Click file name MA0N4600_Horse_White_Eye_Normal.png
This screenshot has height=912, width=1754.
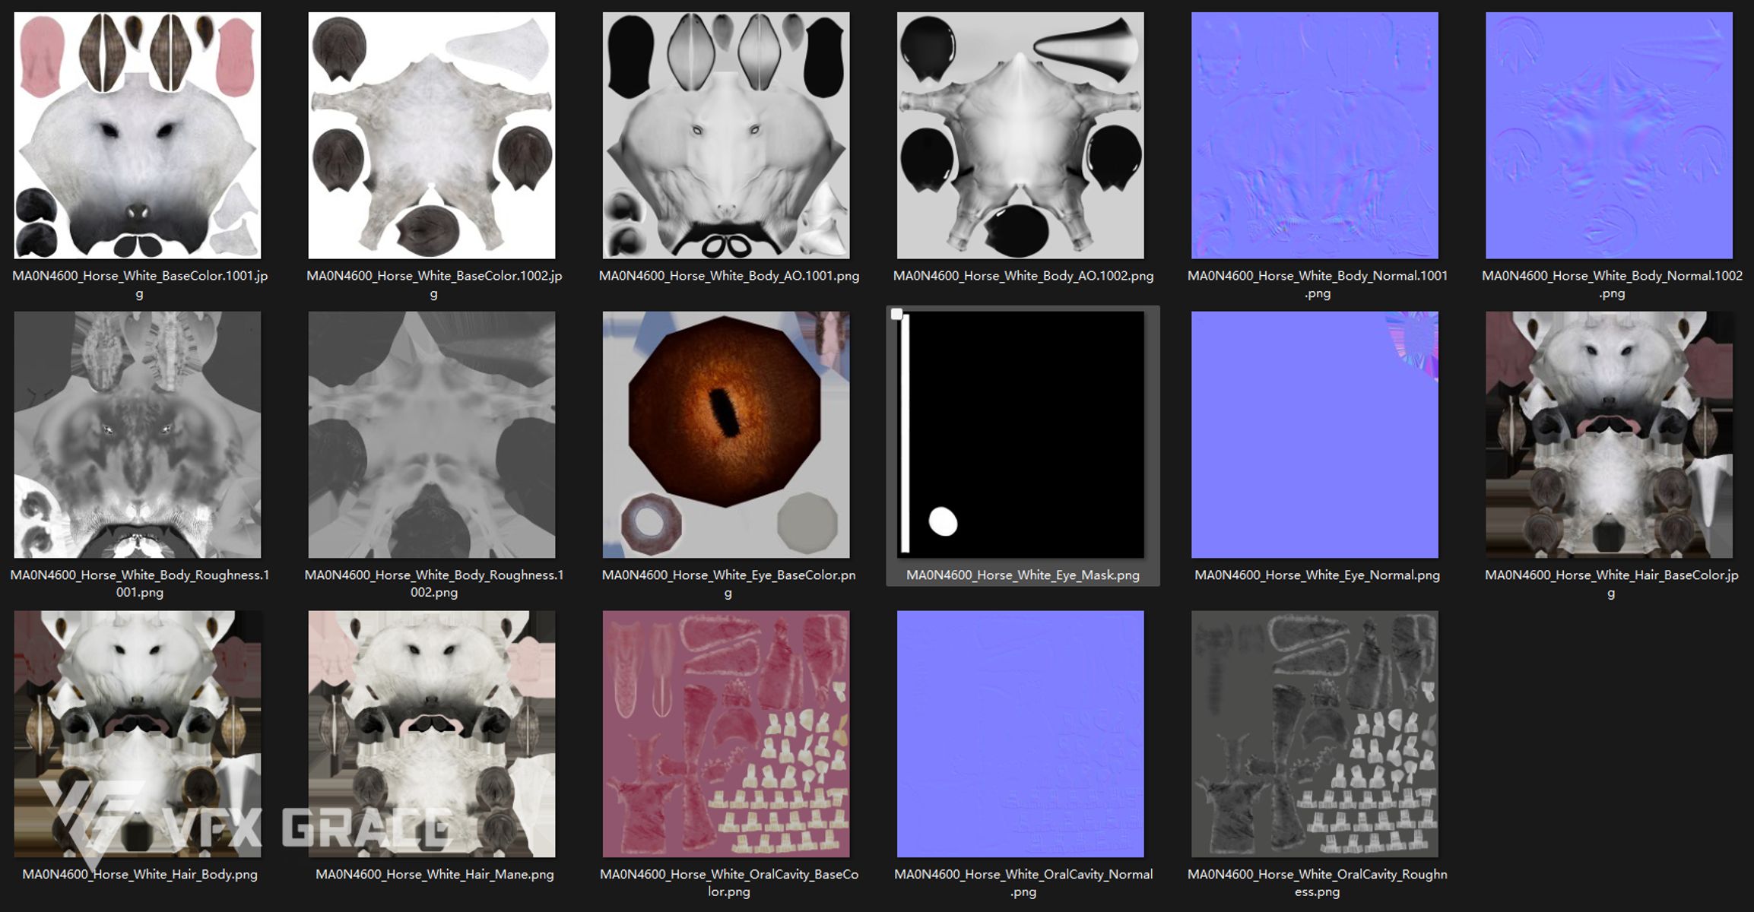coord(1317,575)
